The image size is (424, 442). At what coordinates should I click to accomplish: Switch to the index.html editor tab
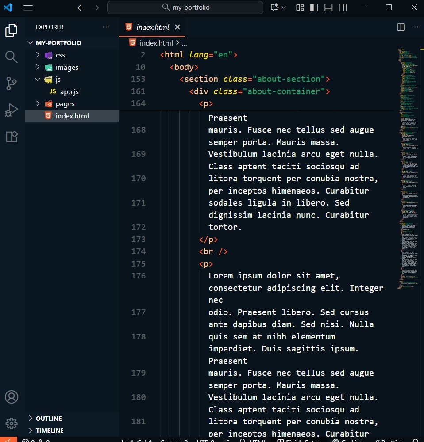[152, 27]
